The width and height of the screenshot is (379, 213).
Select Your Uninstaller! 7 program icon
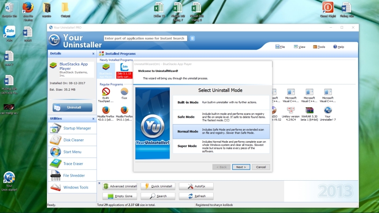point(328,114)
